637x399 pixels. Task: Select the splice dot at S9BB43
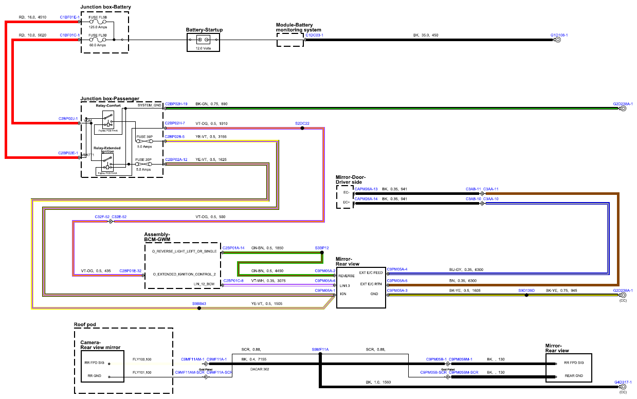click(x=199, y=308)
